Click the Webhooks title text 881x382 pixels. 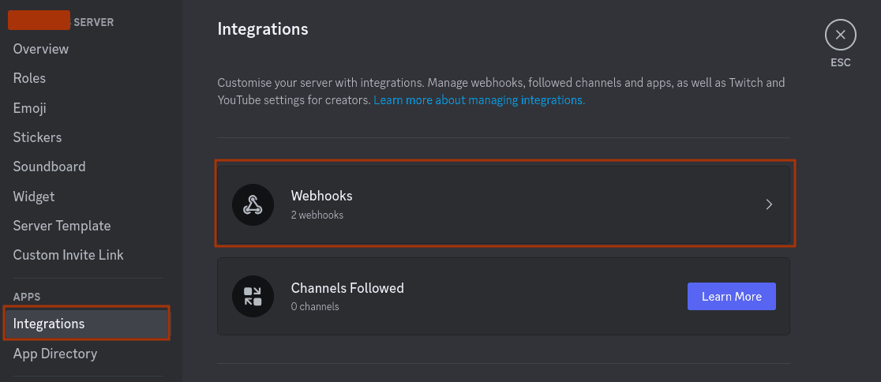click(321, 196)
